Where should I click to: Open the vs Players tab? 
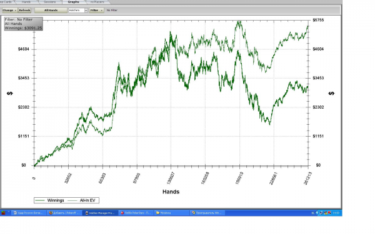click(97, 2)
